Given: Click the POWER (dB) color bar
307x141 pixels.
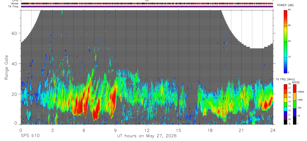Looking at the screenshot, I should click(x=286, y=41).
